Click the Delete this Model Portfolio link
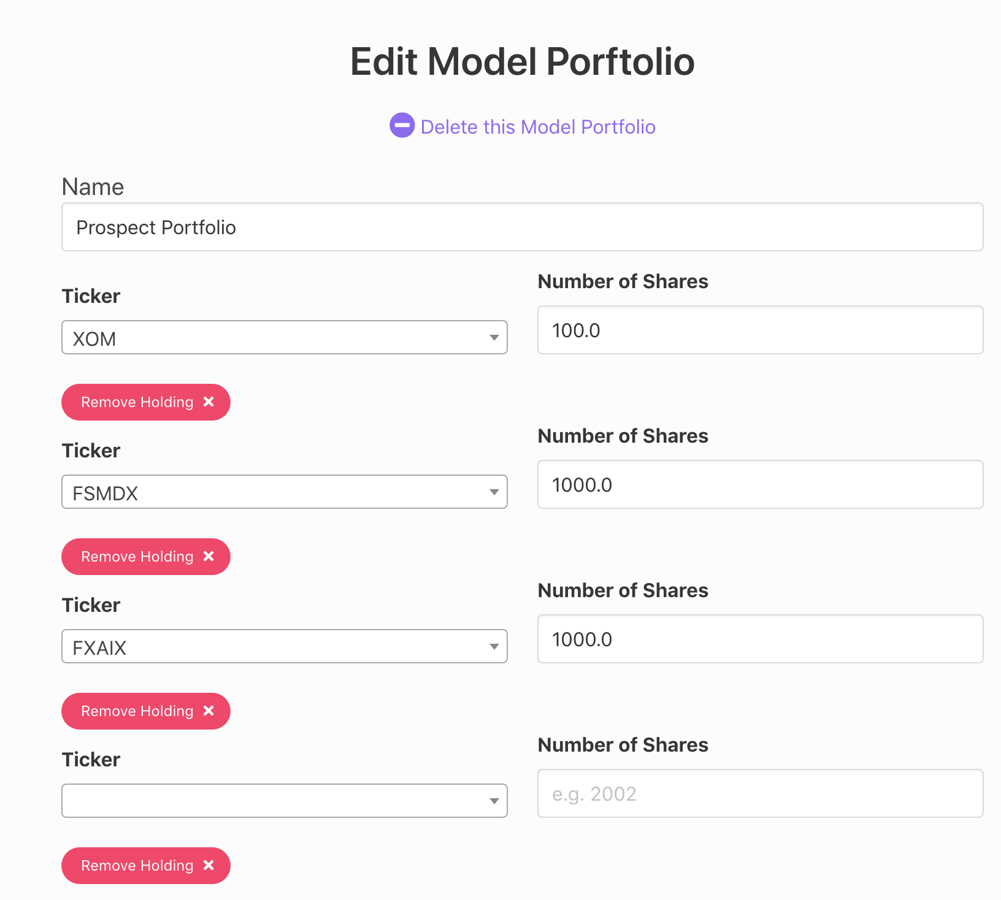This screenshot has height=900, width=1001. (537, 127)
